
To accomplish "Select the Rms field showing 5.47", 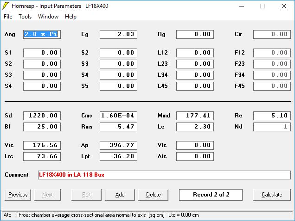I will point(119,127).
